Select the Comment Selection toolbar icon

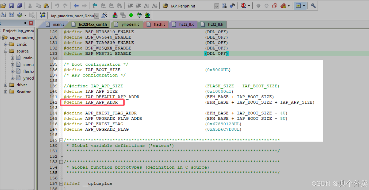pyautogui.click(x=146, y=6)
